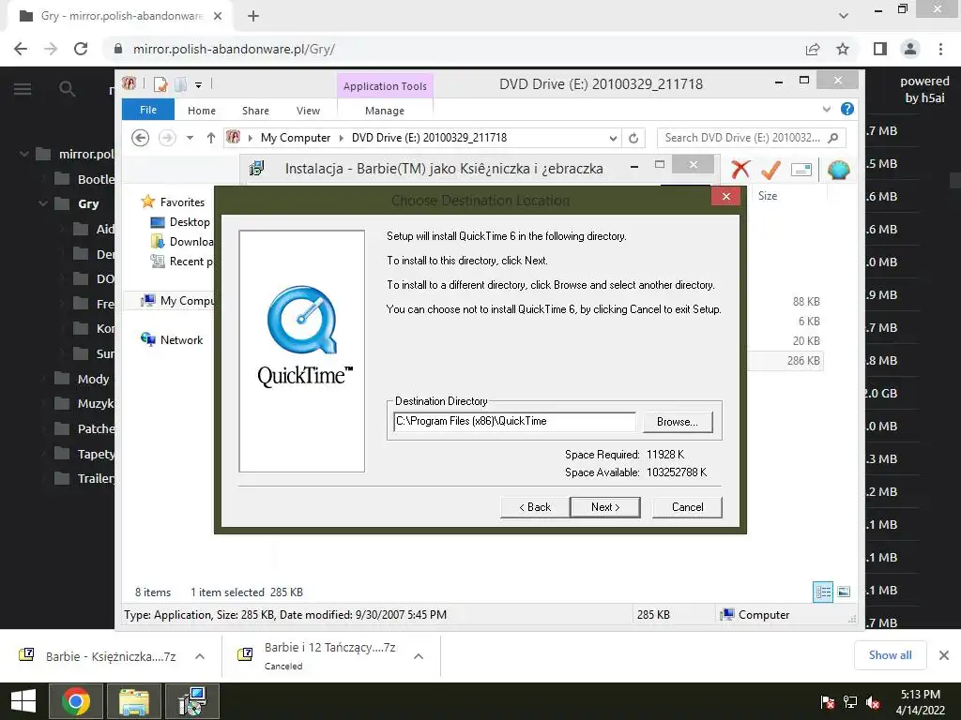Screen dimensions: 961x720
Task: Share this page from address bar
Action: 813,49
